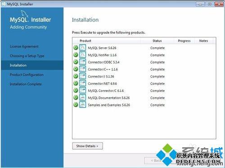This screenshot has width=225, height=168.
Task: Click the green checkmark beside Connector/C++ 1.1.6
Action: (x=76, y=69)
